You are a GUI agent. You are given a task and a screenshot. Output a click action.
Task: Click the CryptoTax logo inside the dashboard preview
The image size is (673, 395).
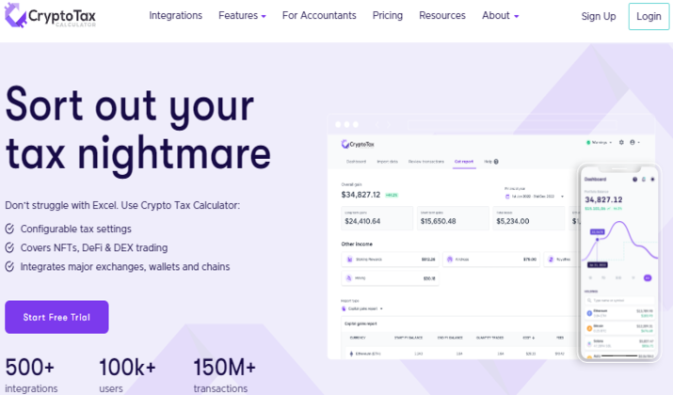358,144
